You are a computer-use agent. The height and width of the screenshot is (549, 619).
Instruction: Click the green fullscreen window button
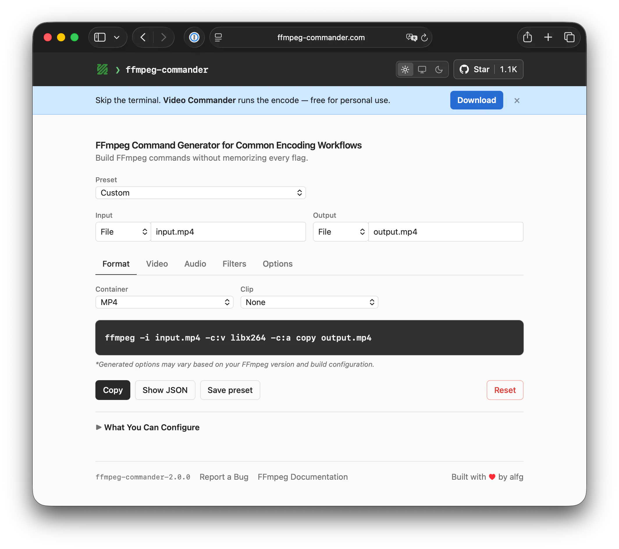point(74,37)
